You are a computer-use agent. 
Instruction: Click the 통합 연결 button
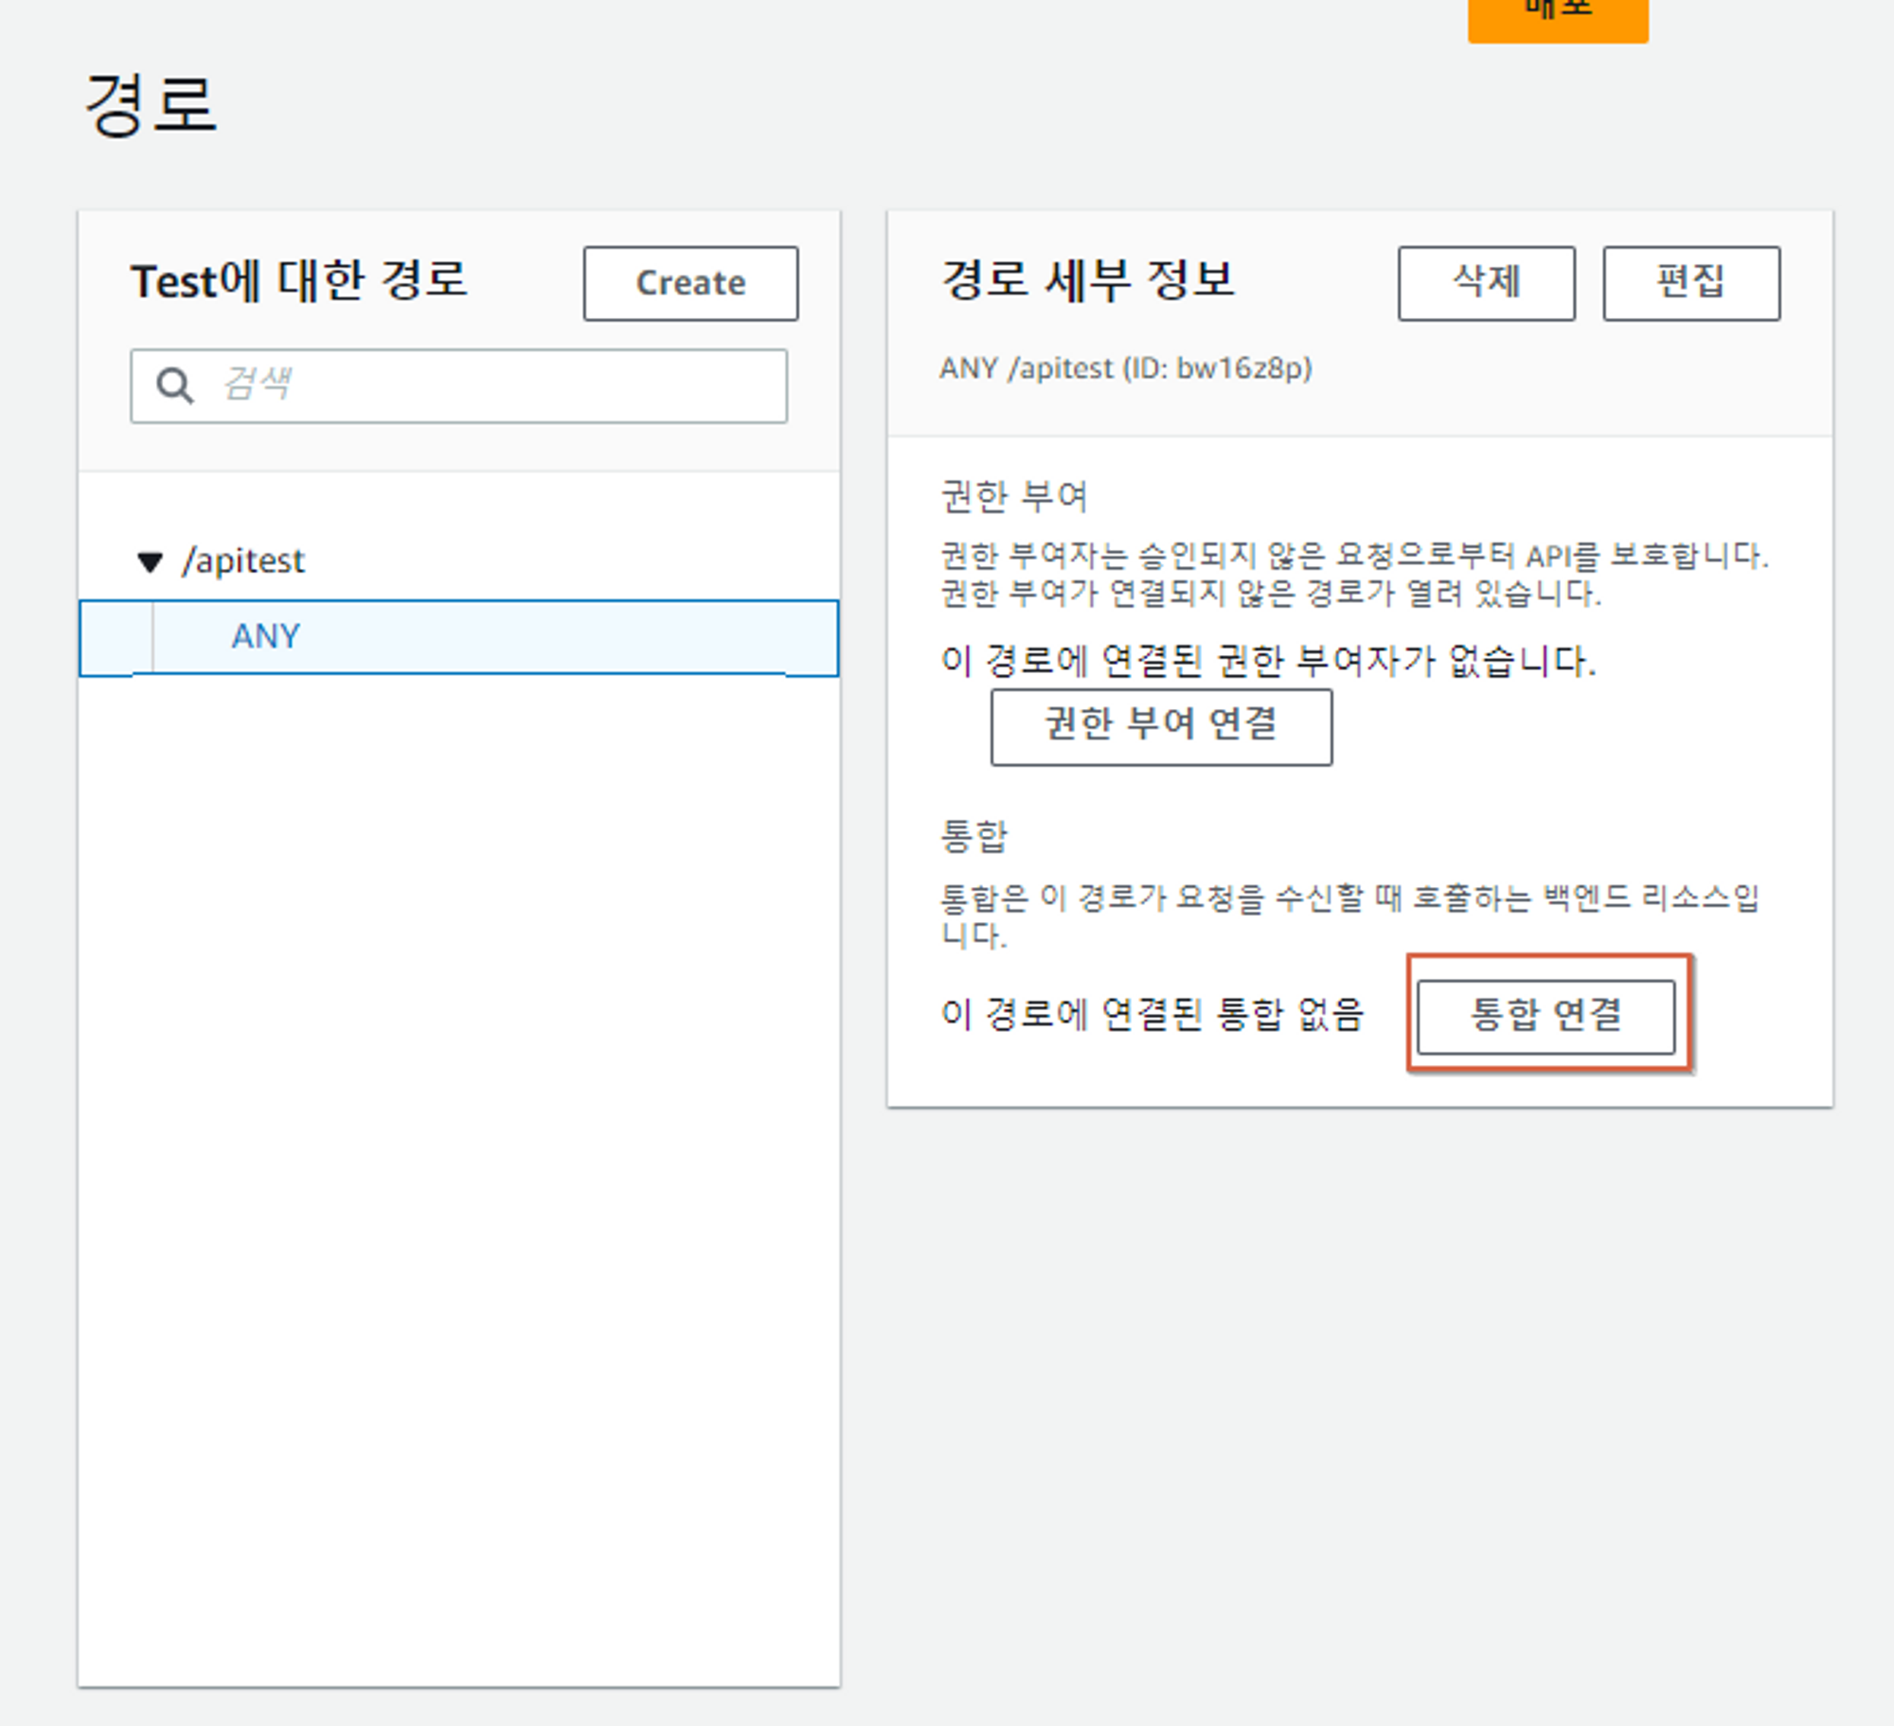point(1546,1016)
